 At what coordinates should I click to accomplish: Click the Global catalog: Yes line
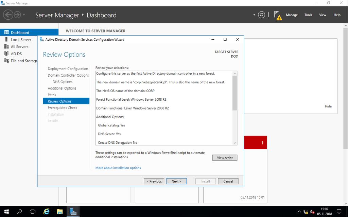pos(111,125)
